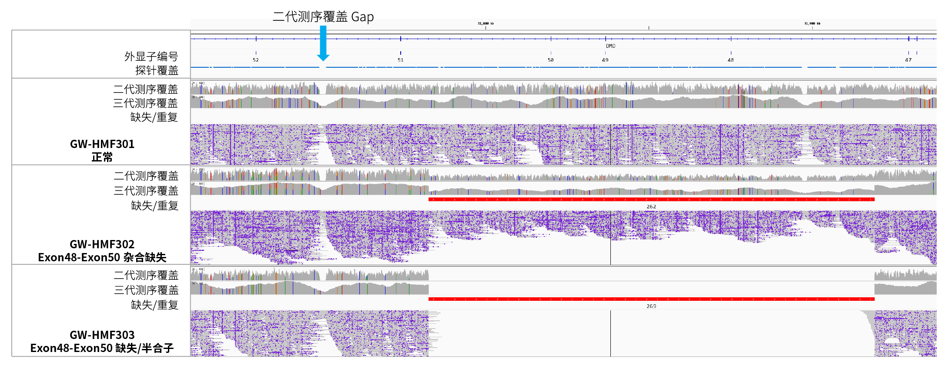Select the GW-HMF301 sample name
This screenshot has height=375, width=948.
[102, 144]
